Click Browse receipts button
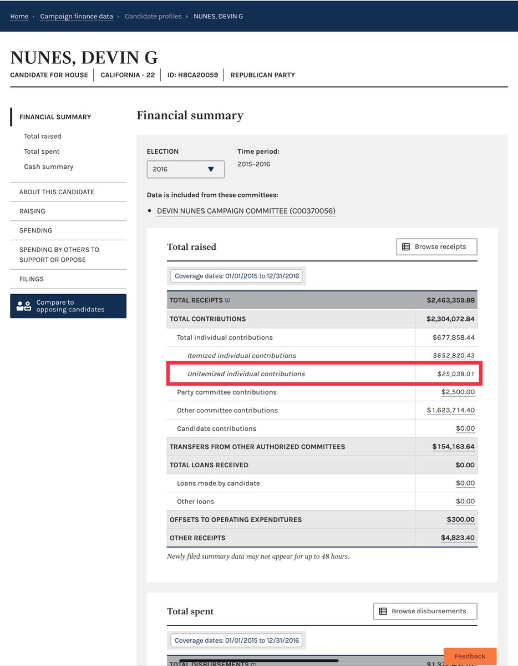518x666 pixels. coord(436,247)
